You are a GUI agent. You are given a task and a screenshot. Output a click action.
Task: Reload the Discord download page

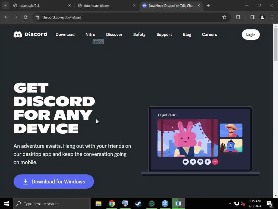[x=26, y=17]
